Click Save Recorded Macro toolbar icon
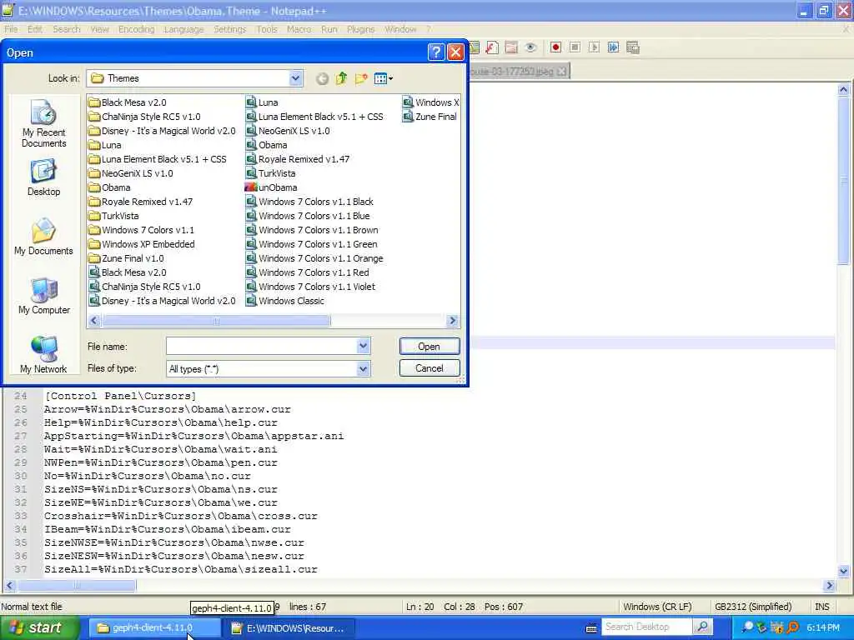 (632, 47)
